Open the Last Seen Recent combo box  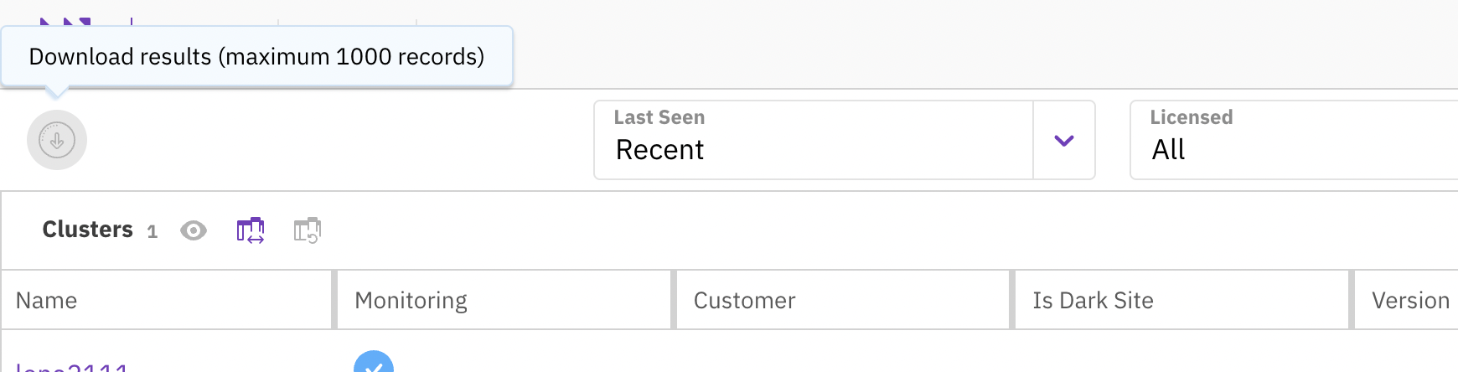813,141
